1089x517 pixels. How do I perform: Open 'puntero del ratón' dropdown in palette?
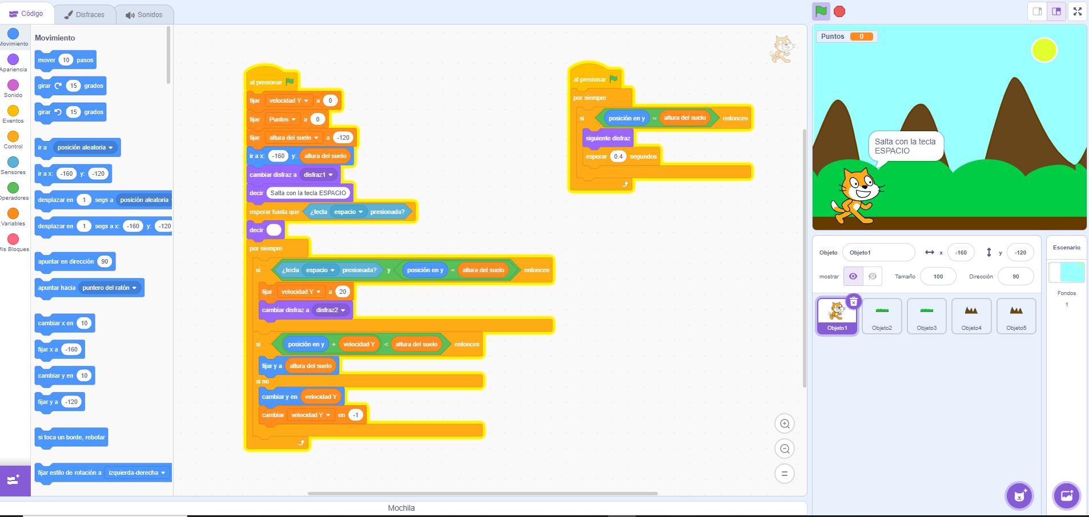(x=110, y=288)
